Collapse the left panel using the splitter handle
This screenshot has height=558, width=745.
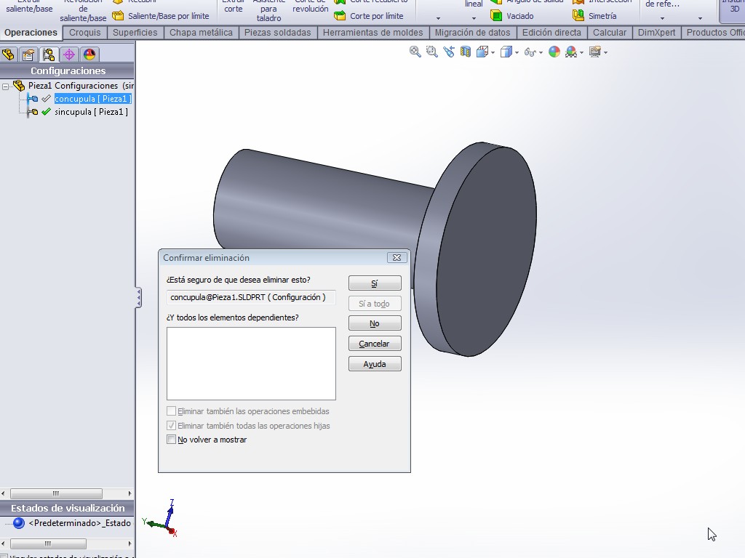pyautogui.click(x=138, y=297)
